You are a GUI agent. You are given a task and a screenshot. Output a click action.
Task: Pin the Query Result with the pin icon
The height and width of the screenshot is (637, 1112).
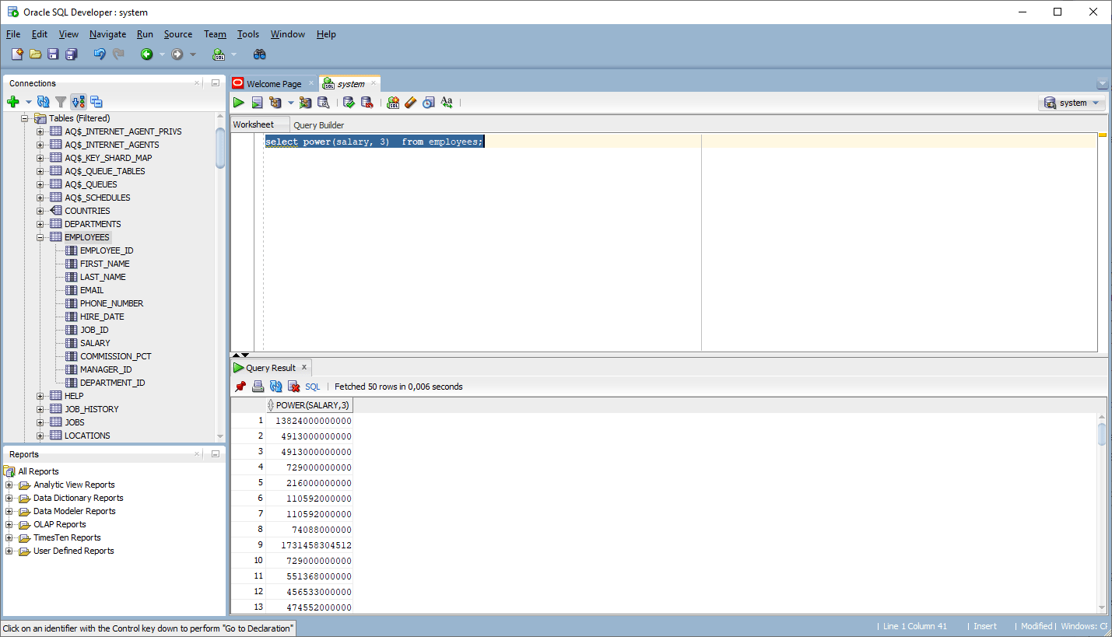coord(240,386)
